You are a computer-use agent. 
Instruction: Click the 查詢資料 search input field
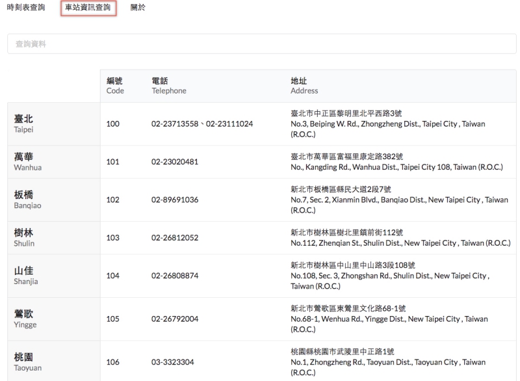click(261, 44)
